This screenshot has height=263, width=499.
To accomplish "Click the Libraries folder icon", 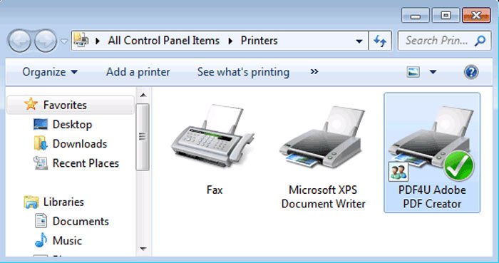I will [x=31, y=202].
